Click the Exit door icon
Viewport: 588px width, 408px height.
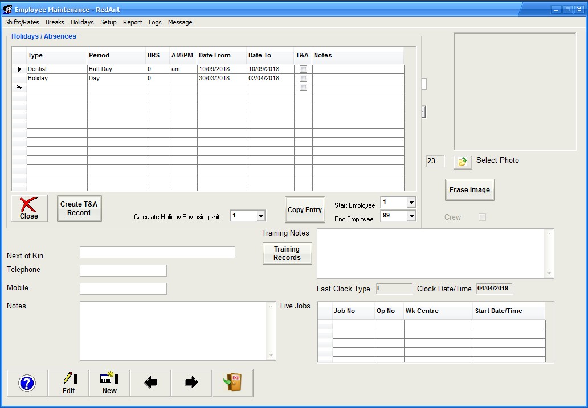click(232, 383)
